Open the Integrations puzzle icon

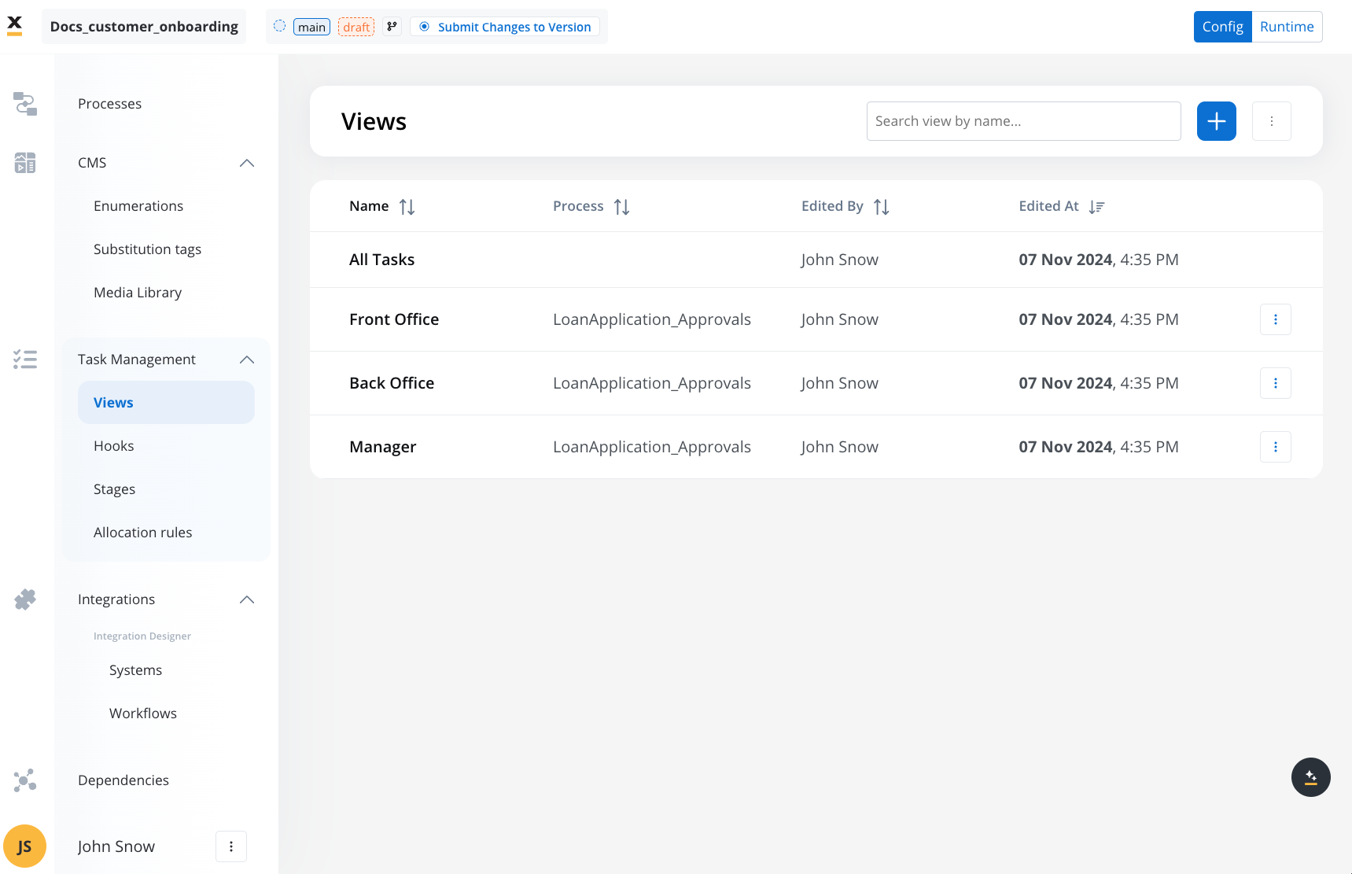pyautogui.click(x=25, y=599)
